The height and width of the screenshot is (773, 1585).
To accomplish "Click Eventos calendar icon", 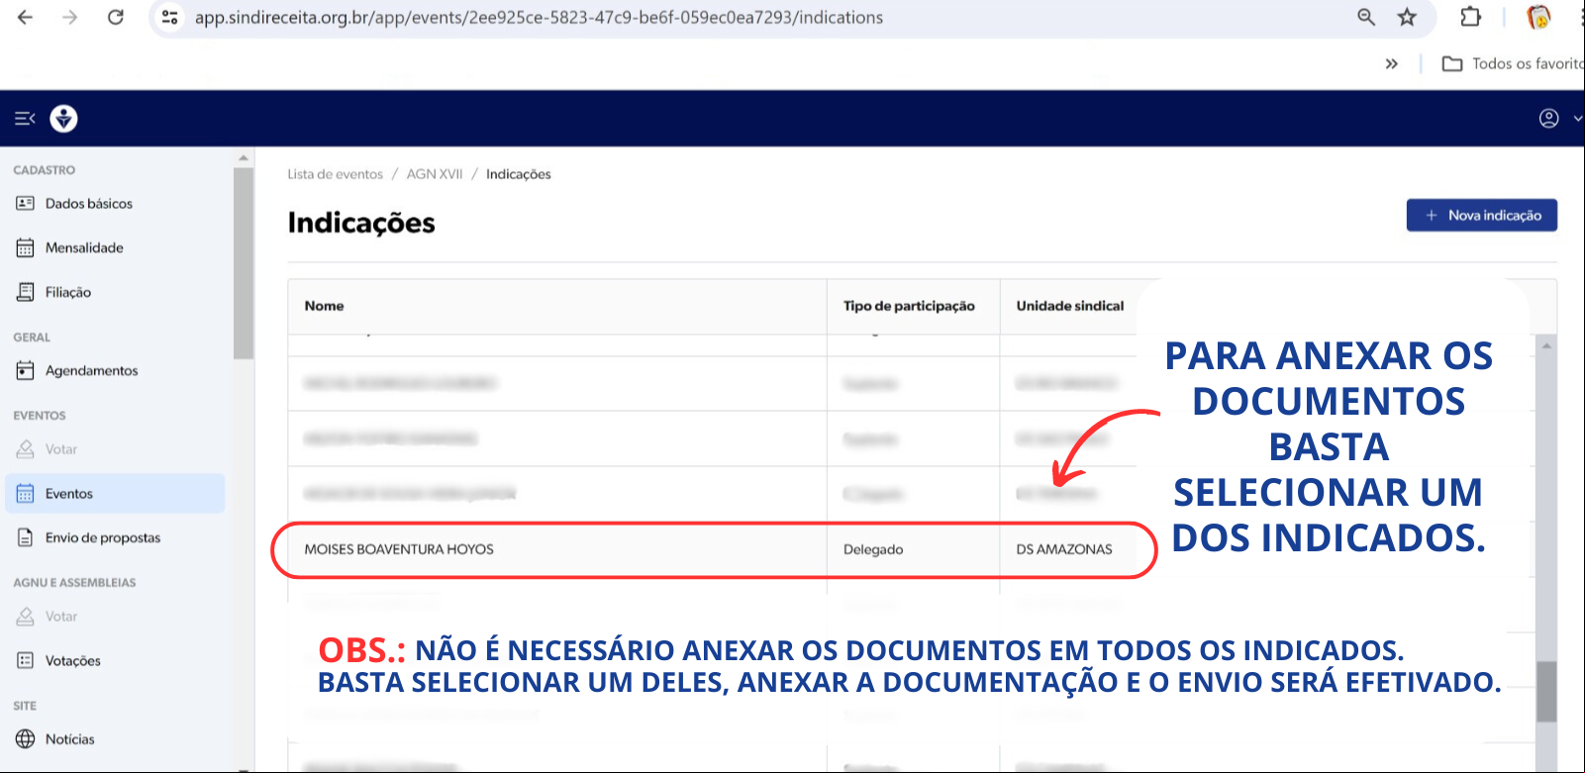I will (x=26, y=493).
